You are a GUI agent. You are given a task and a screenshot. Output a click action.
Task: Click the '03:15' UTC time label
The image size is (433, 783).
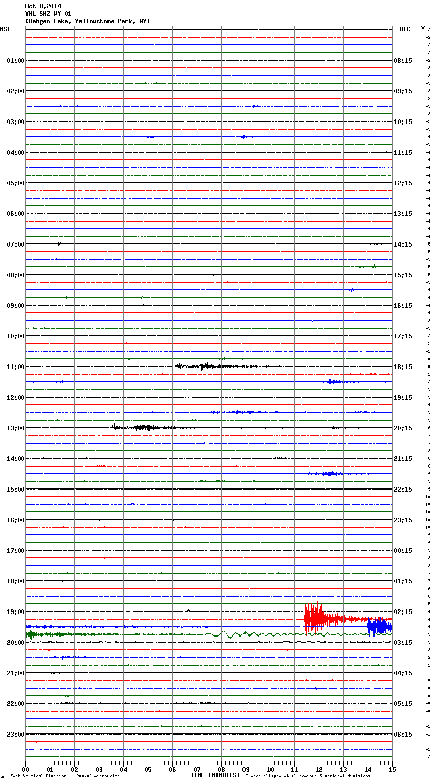pos(403,642)
